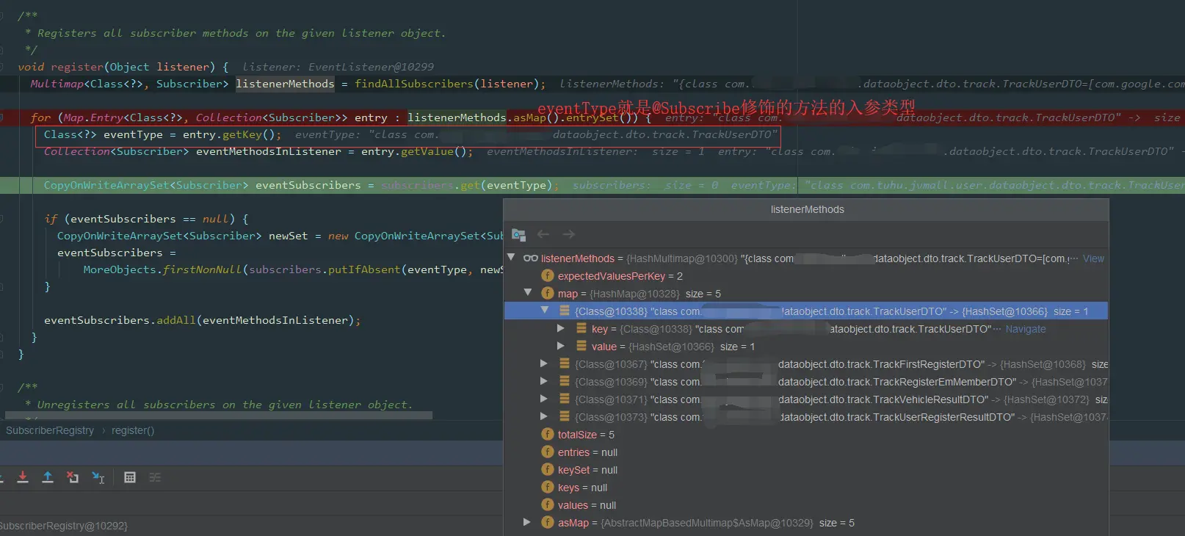Expand the asMap field node
This screenshot has width=1185, height=536.
pyautogui.click(x=527, y=522)
